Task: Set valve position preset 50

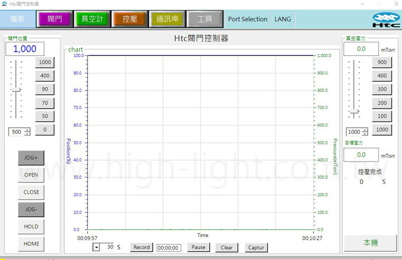Action: coord(45,116)
